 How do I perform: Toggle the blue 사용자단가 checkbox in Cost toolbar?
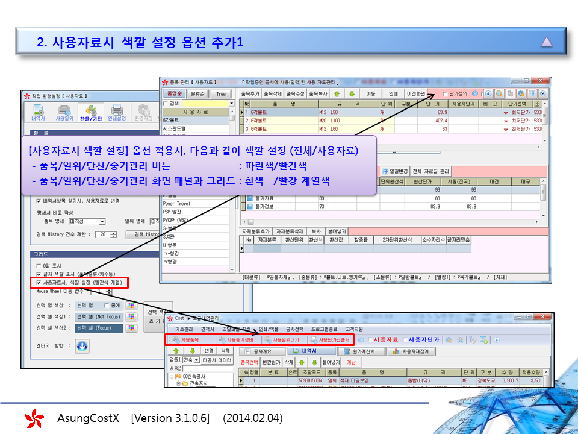coord(405,339)
